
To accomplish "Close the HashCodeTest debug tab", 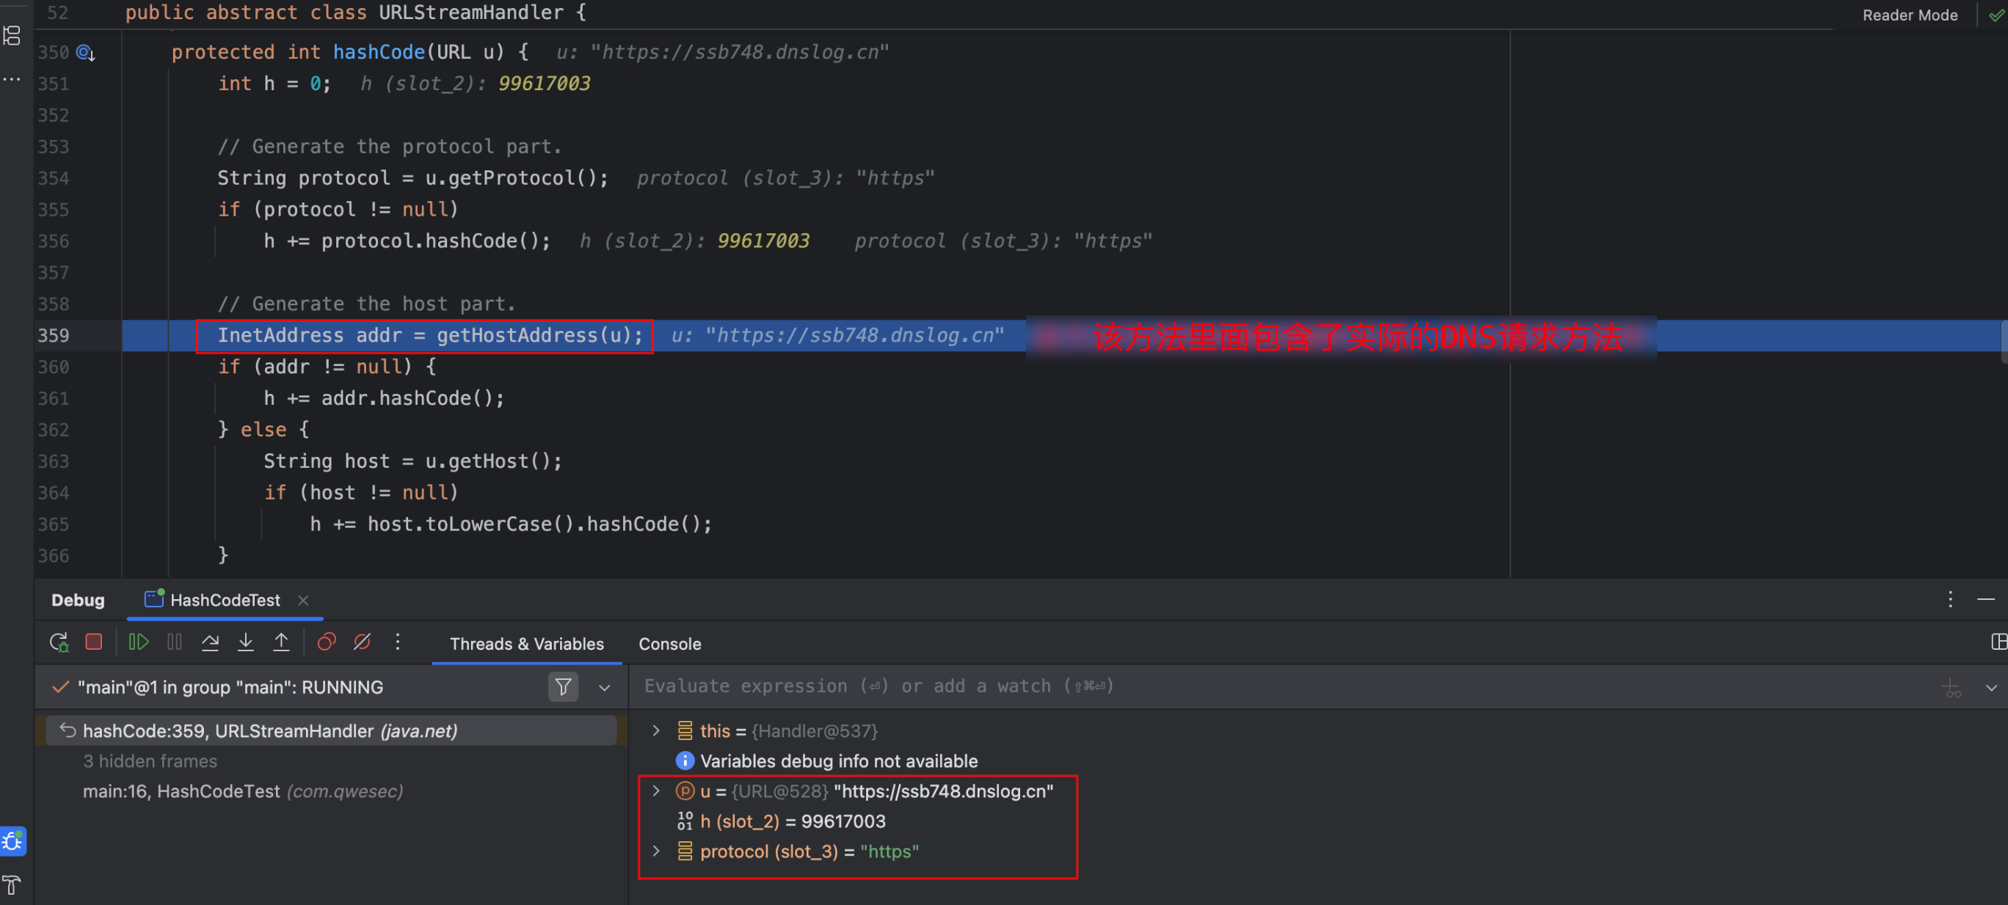I will coord(303,601).
